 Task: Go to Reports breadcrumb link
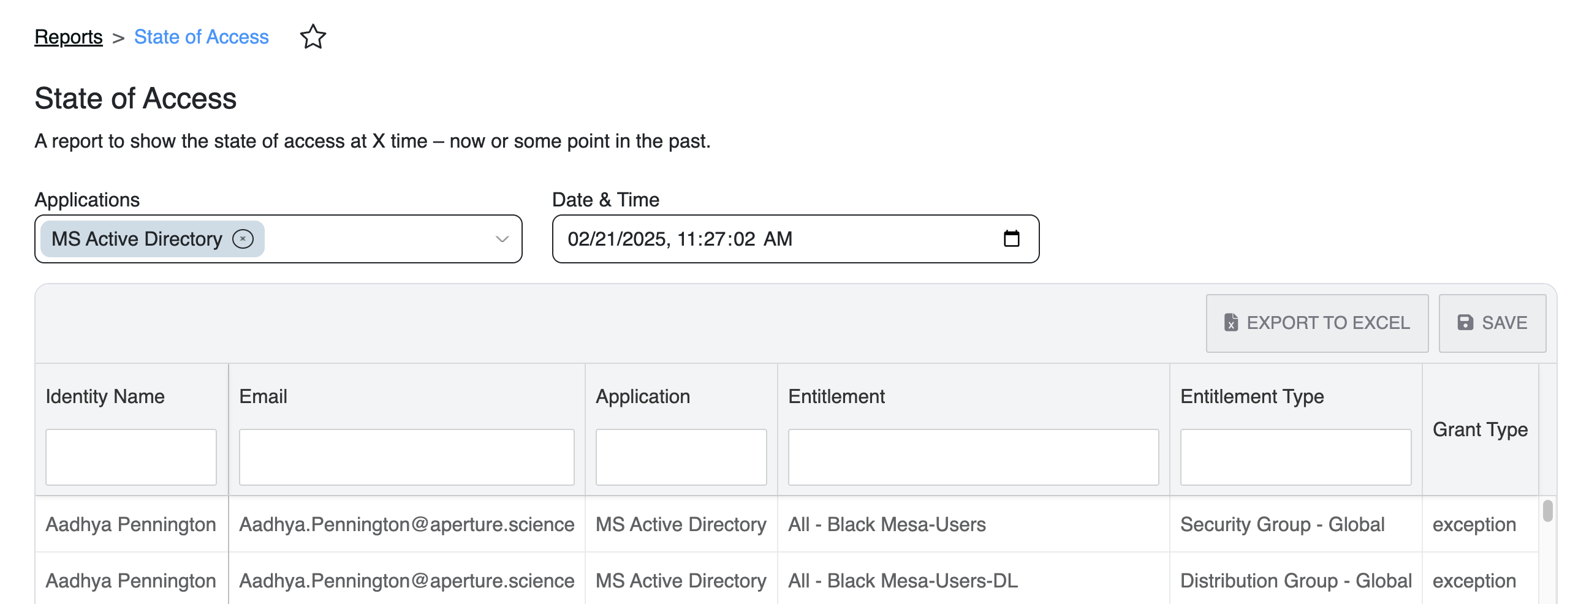pos(69,37)
